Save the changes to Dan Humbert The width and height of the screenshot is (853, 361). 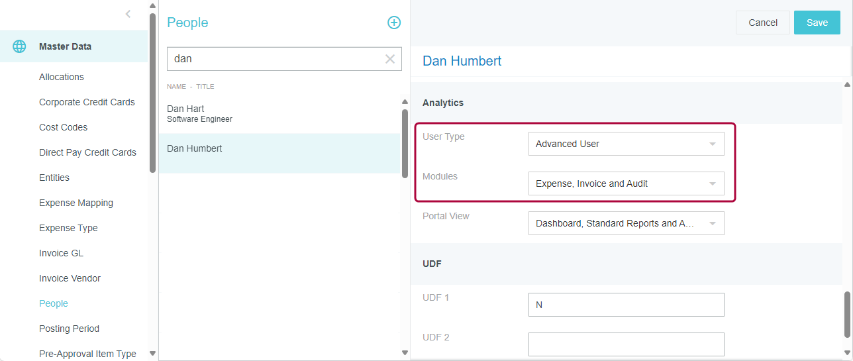pos(817,23)
